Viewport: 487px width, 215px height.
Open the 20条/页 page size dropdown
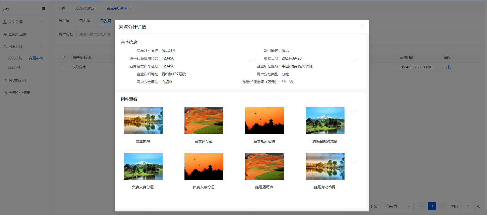pyautogui.click(x=397, y=206)
